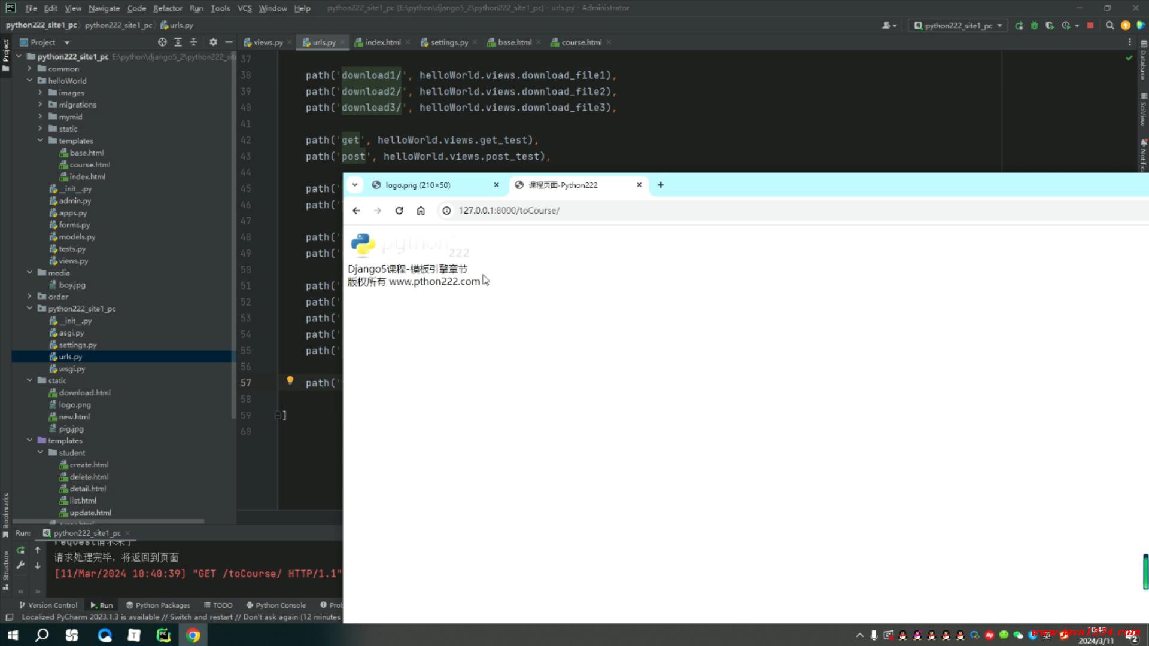This screenshot has height=646, width=1149.
Task: Expand the migrations folder
Action: [x=40, y=105]
